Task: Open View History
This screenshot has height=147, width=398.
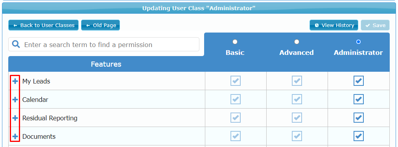Action: coord(334,25)
